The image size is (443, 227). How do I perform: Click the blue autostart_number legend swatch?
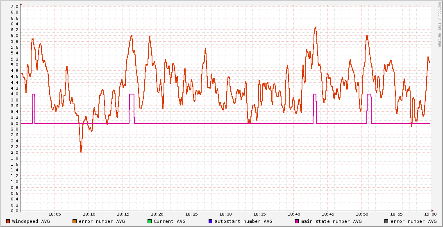coord(211,221)
